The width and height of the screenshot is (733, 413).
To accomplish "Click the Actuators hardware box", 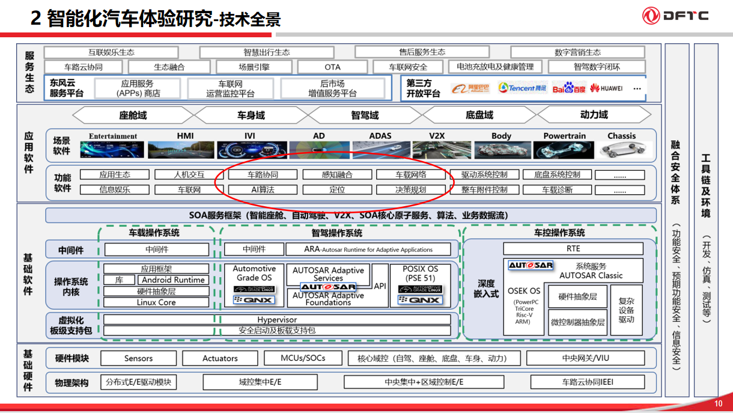I will pos(220,358).
